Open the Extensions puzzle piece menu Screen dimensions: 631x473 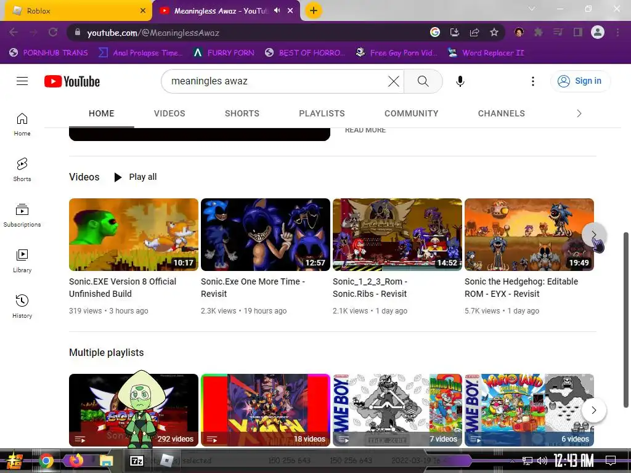pyautogui.click(x=539, y=32)
